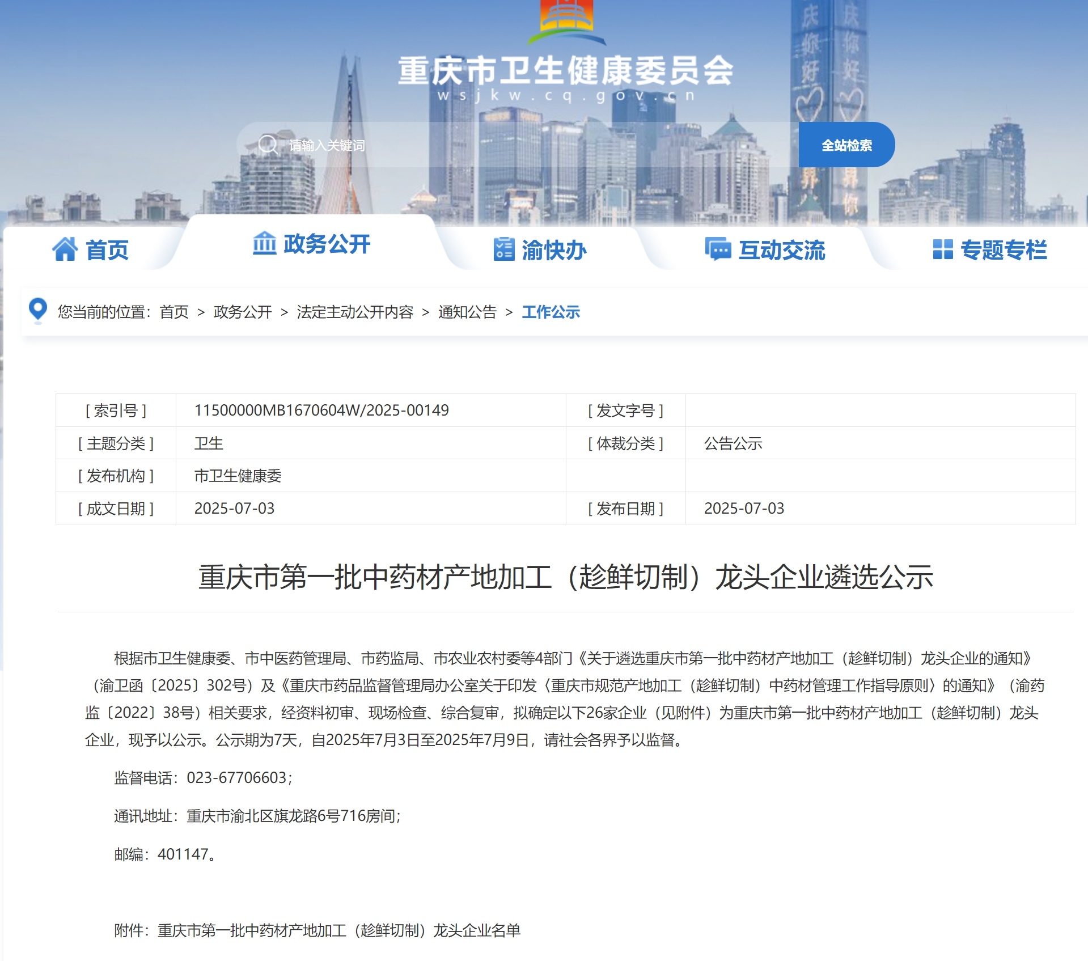Open 通知公告 breadcrumb link
Viewport: 1088px width, 961px height.
(x=467, y=312)
